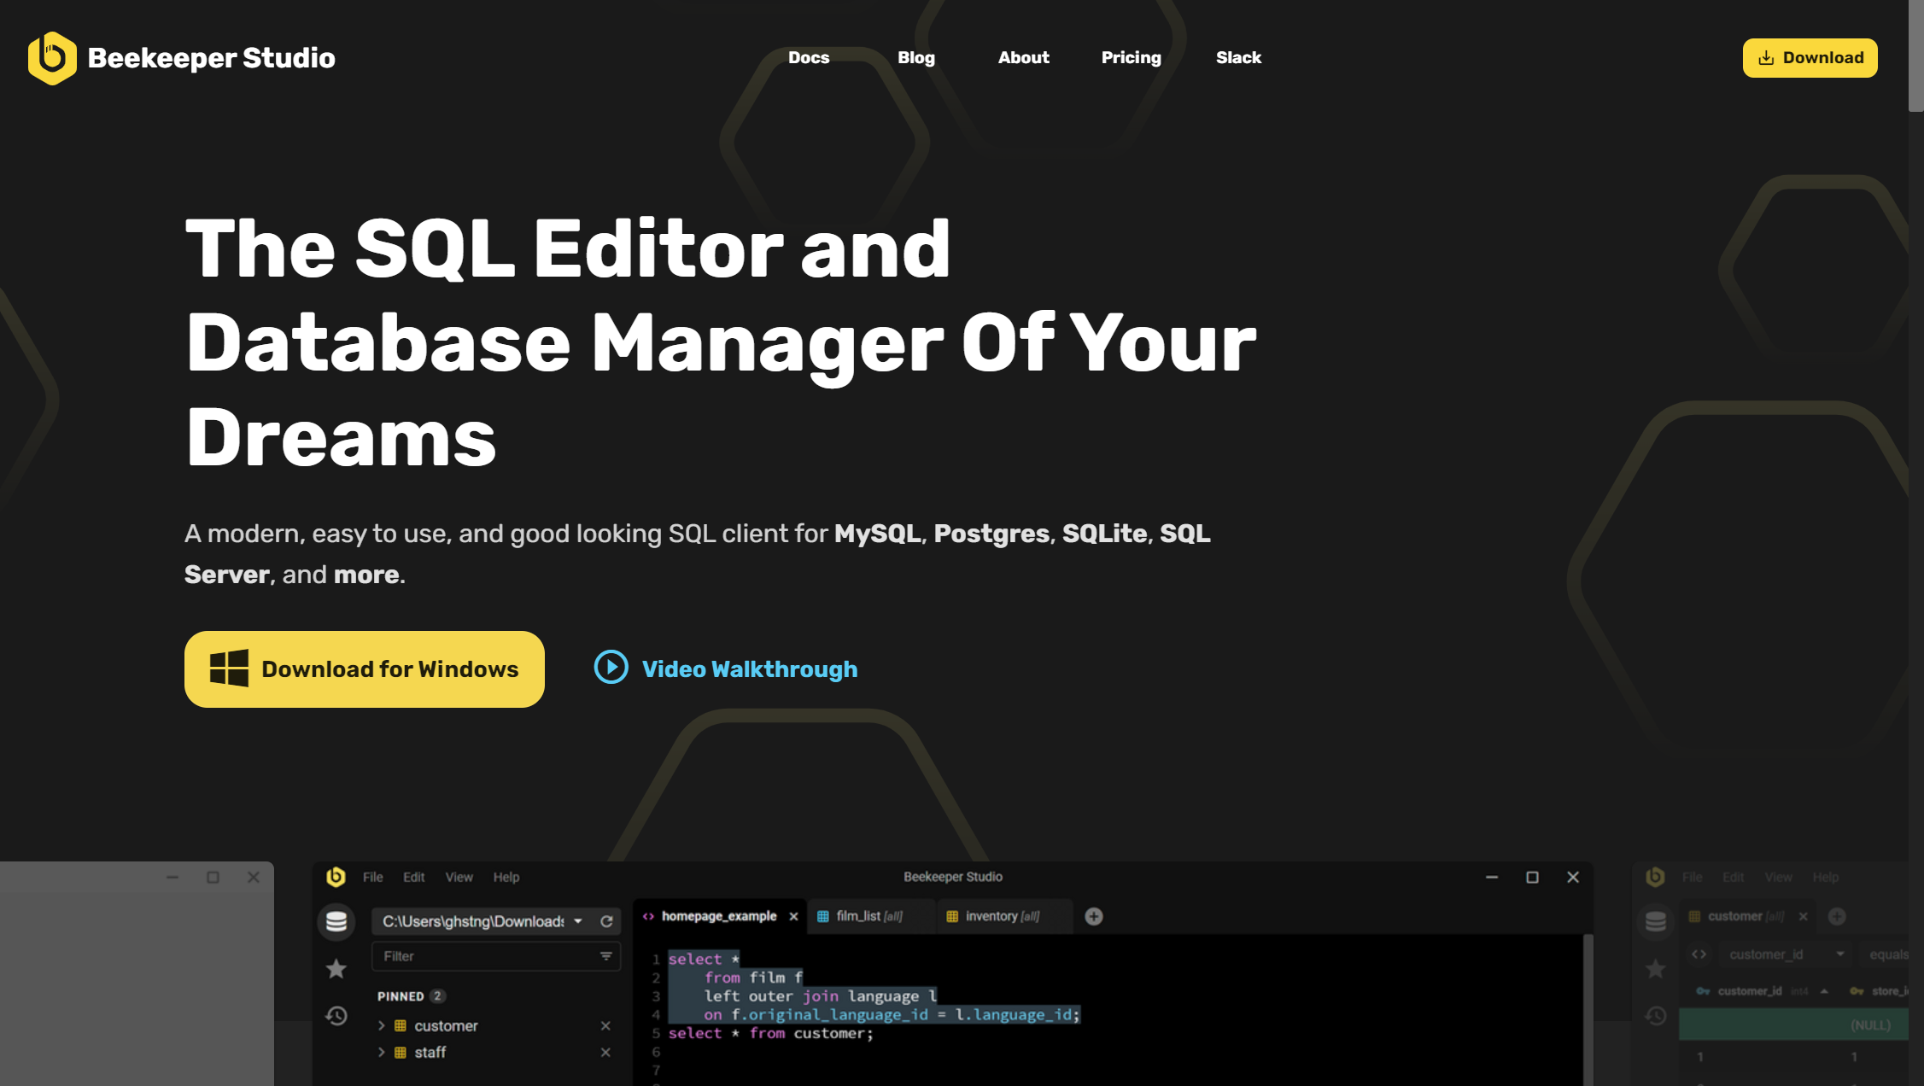
Task: Click the inventory table grid icon
Action: [x=952, y=916]
